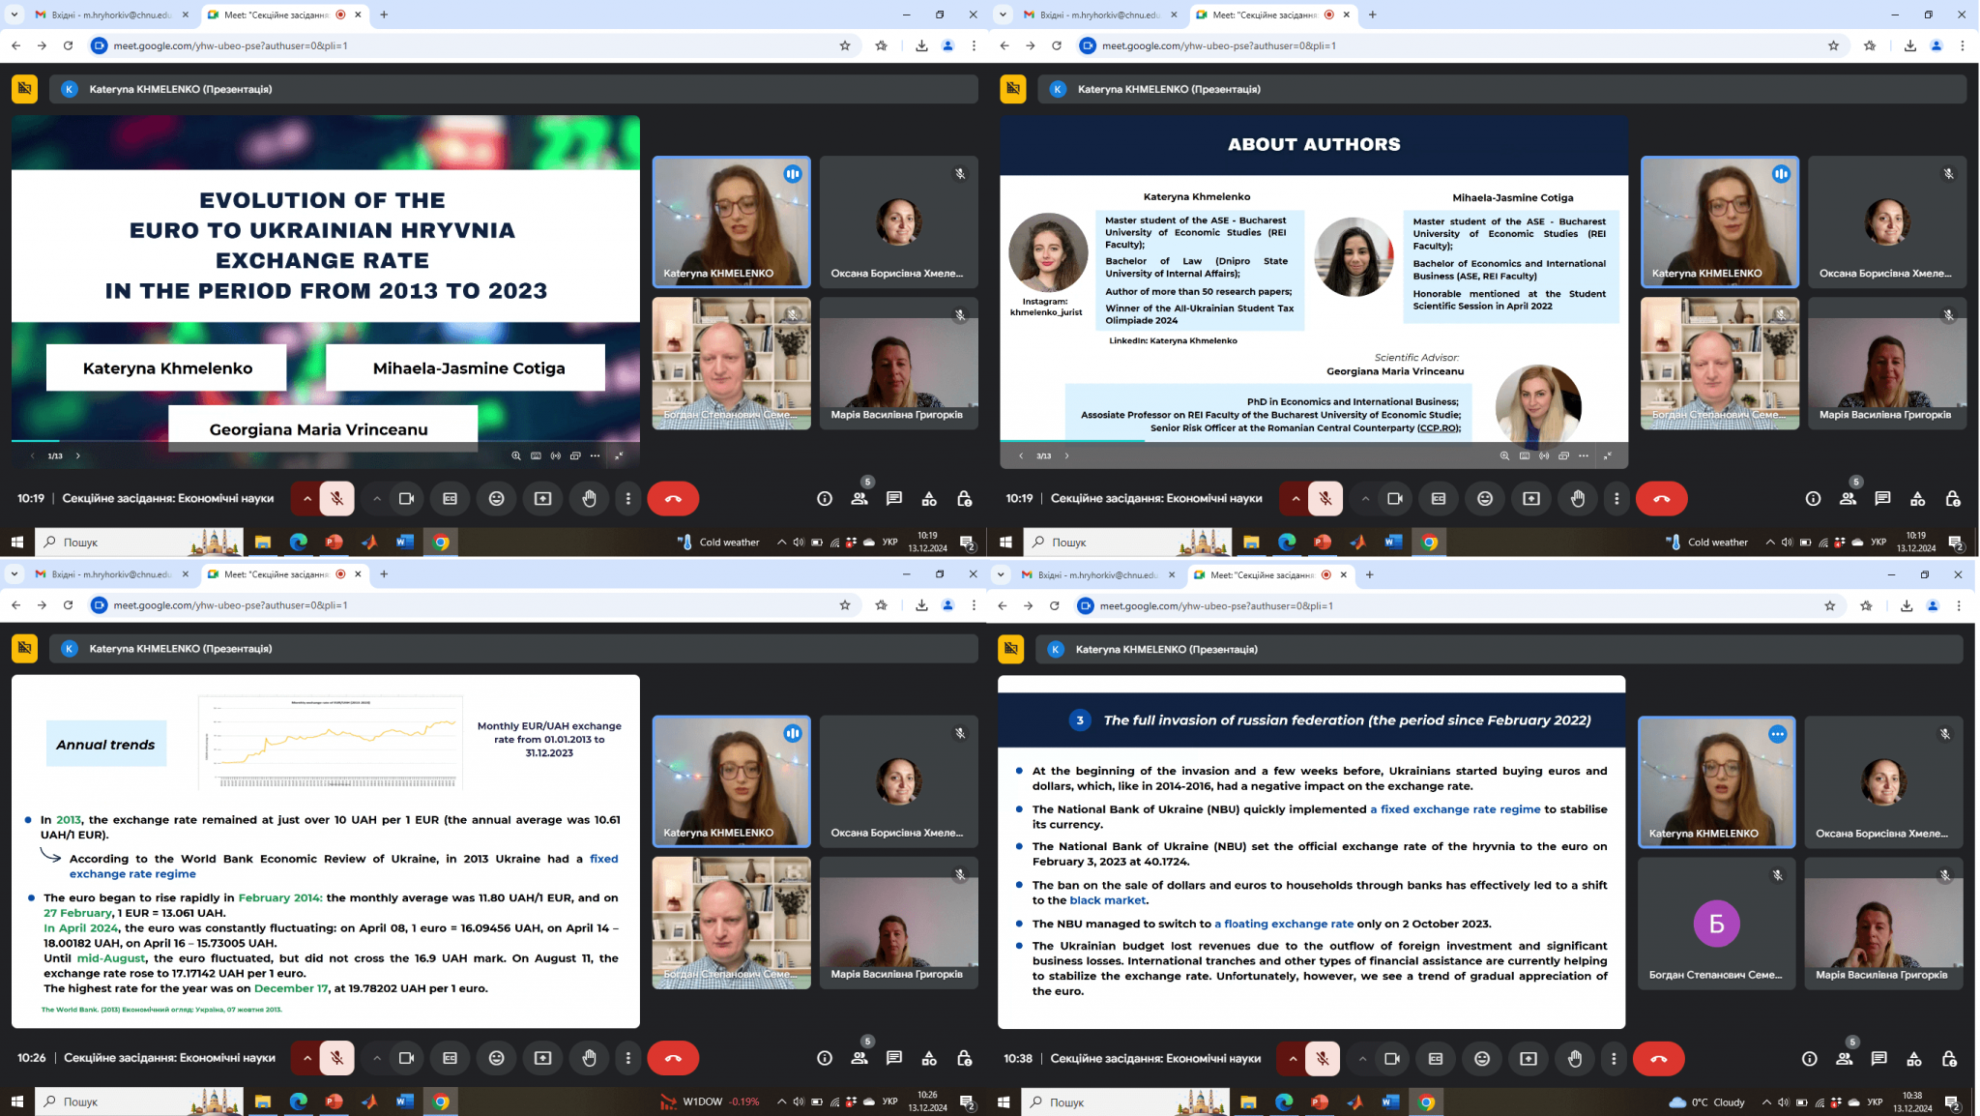Screen dimensions: 1980x1116
Task: Open Chrome downloads in the 10:26 window
Action: point(921,605)
